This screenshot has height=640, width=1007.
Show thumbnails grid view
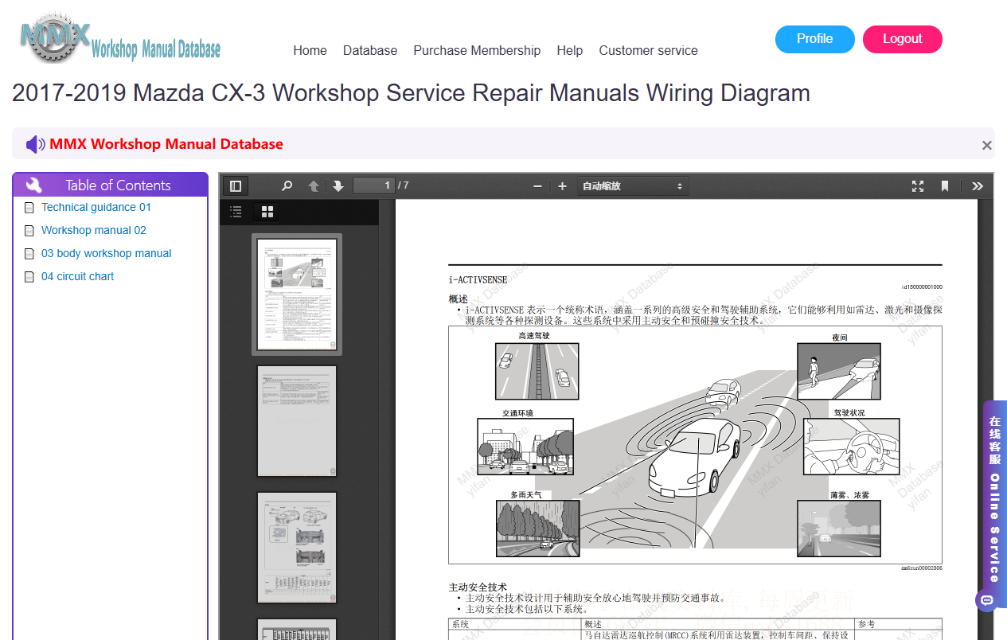pyautogui.click(x=267, y=212)
